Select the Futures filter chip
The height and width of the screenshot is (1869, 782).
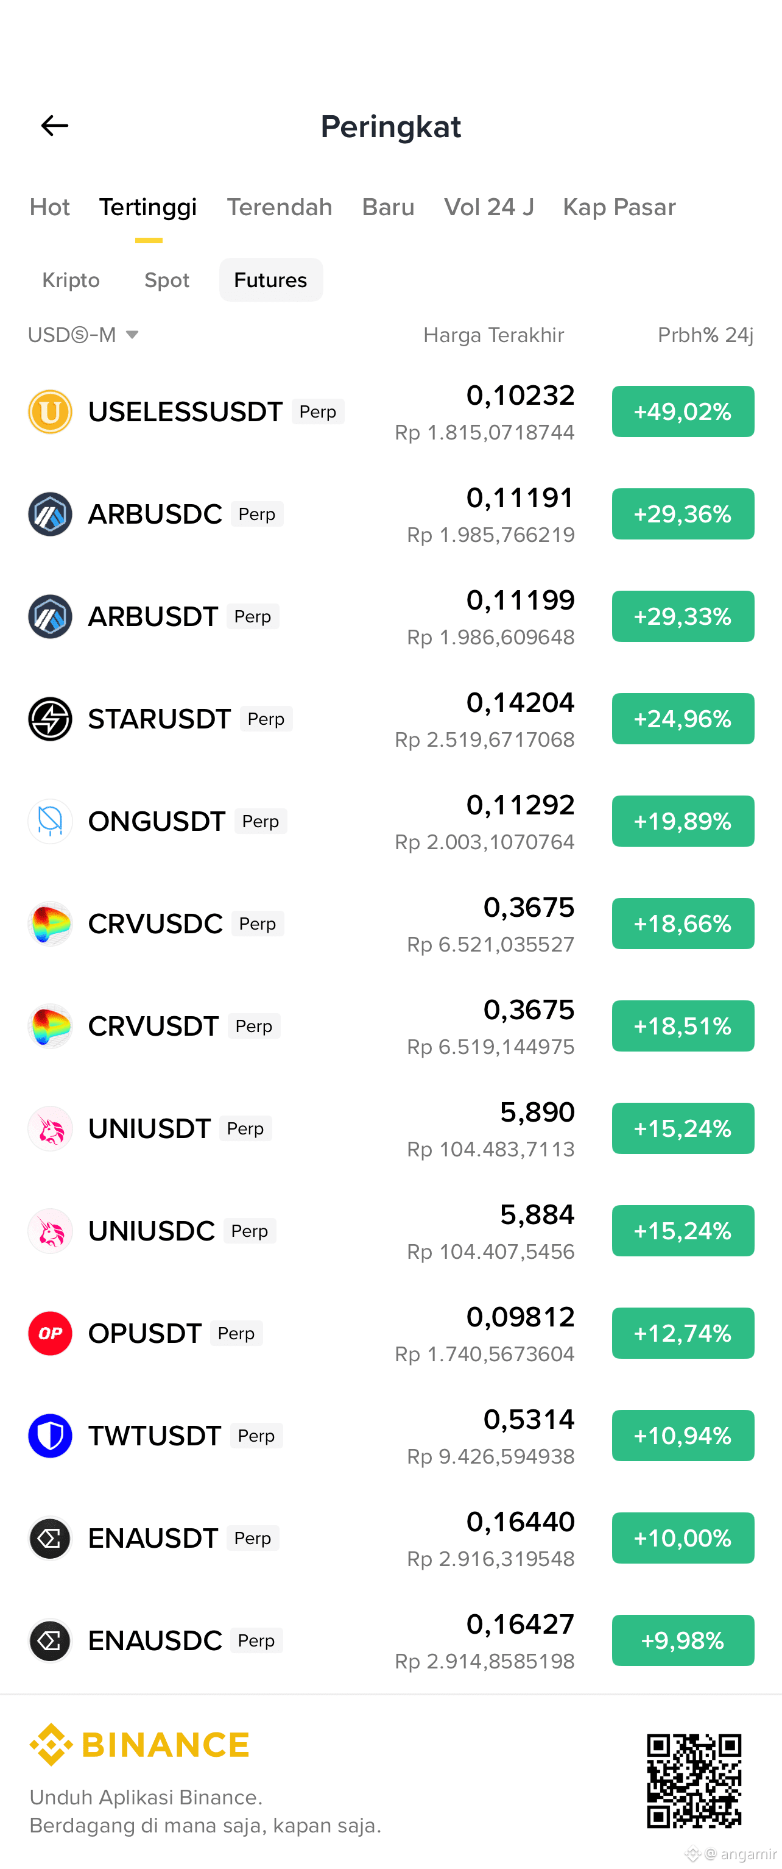[x=270, y=280]
